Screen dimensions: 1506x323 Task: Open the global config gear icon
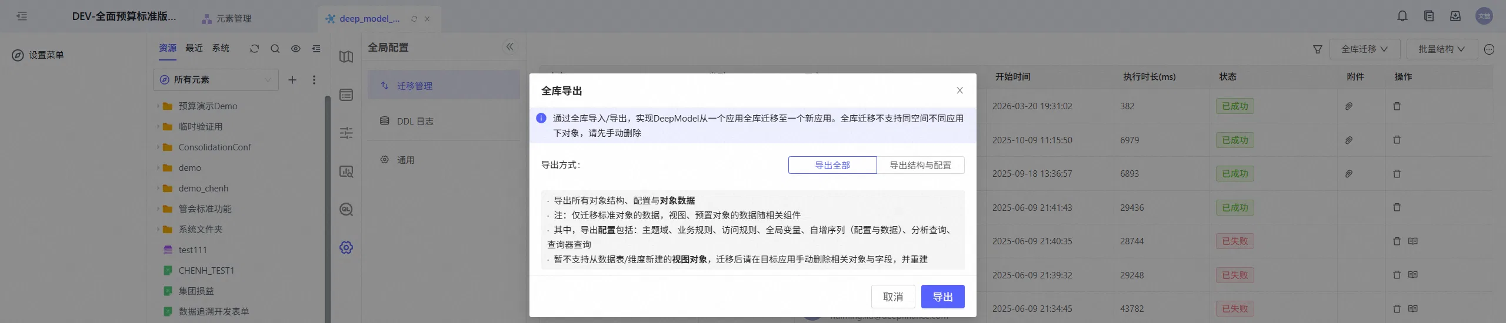346,247
